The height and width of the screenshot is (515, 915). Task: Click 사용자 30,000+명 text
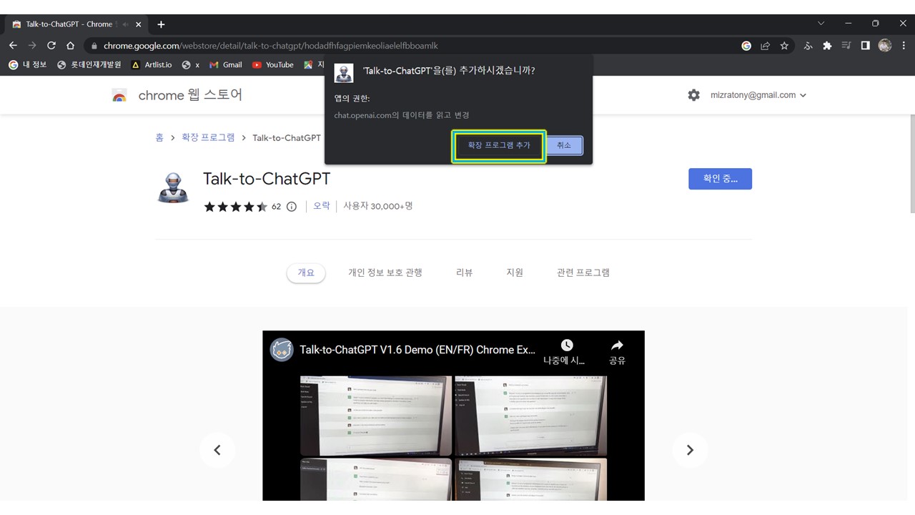coord(377,206)
